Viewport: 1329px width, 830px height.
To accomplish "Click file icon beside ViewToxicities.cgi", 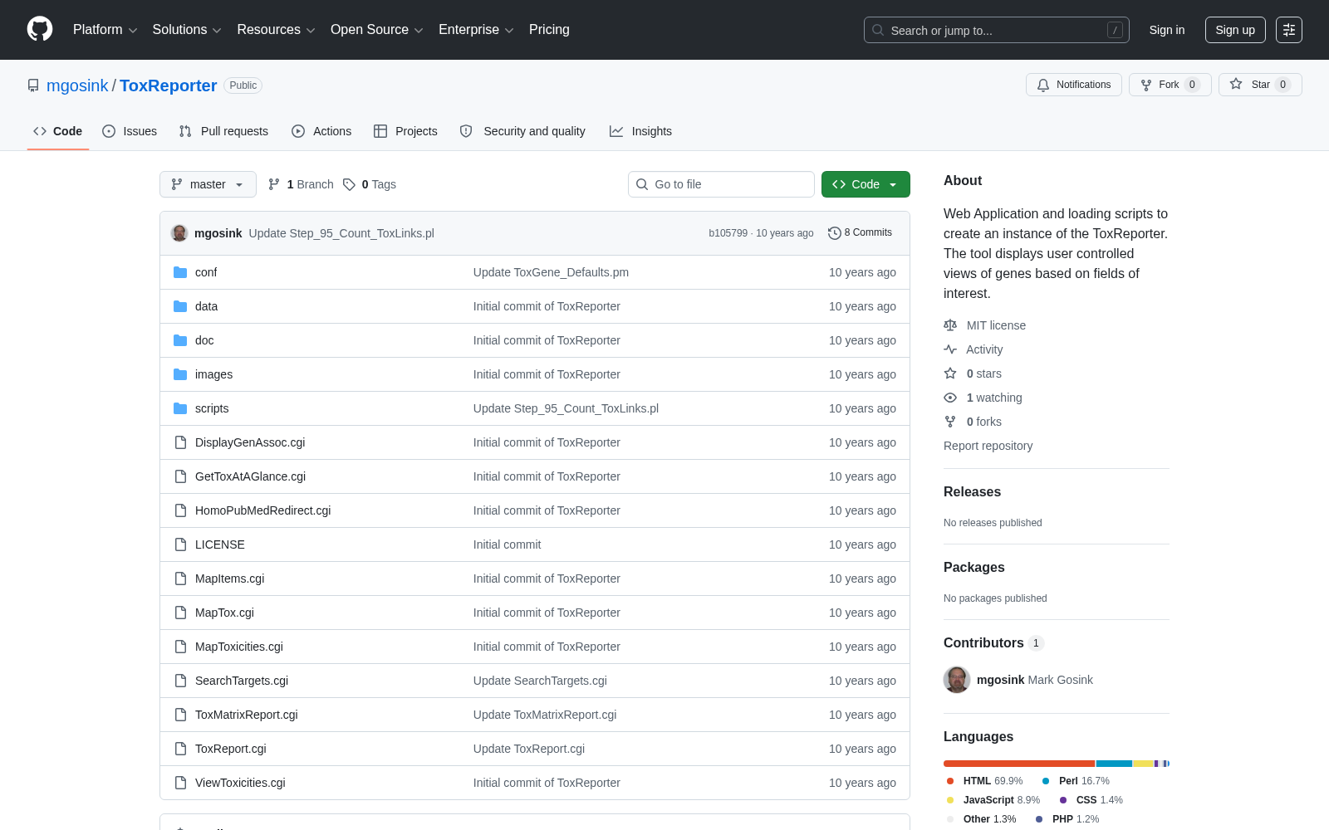I will [x=180, y=783].
